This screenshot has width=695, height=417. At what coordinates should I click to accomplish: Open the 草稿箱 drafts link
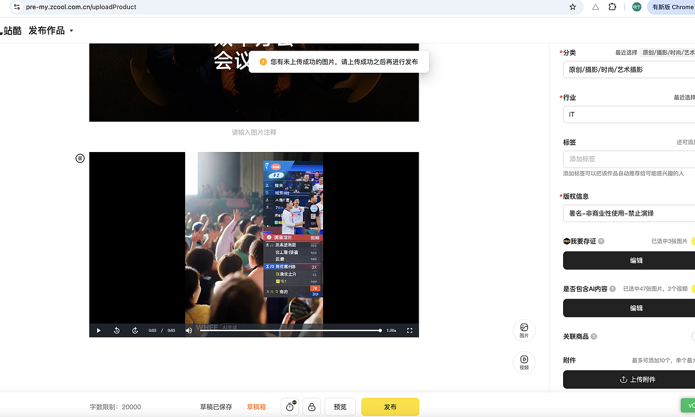[x=256, y=407]
